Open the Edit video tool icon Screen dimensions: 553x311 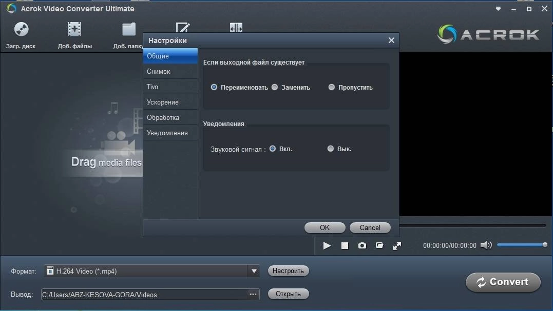(x=183, y=28)
